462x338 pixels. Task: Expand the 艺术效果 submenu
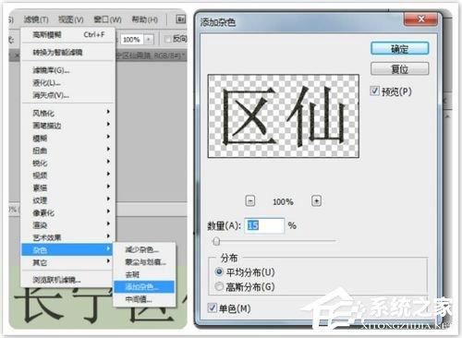coord(67,237)
